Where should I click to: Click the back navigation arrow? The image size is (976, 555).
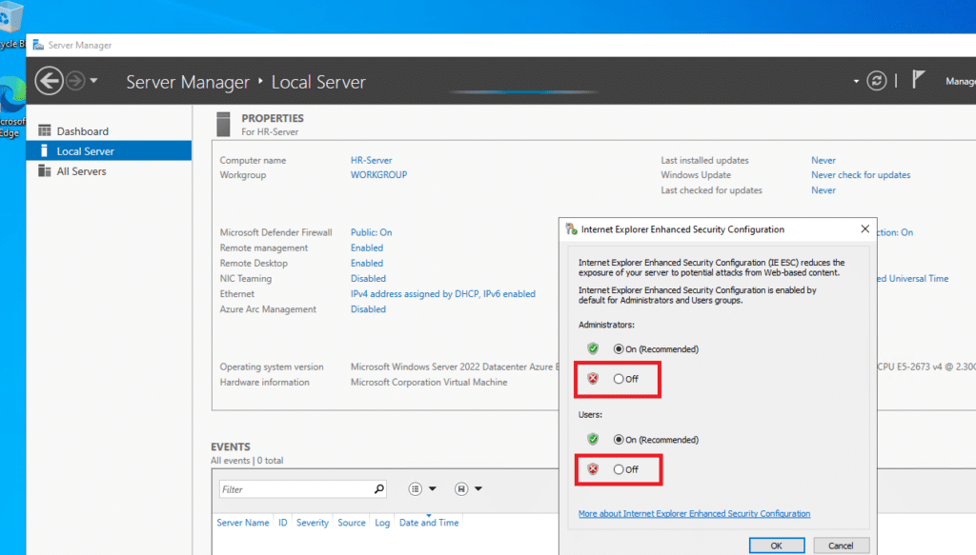coord(49,81)
